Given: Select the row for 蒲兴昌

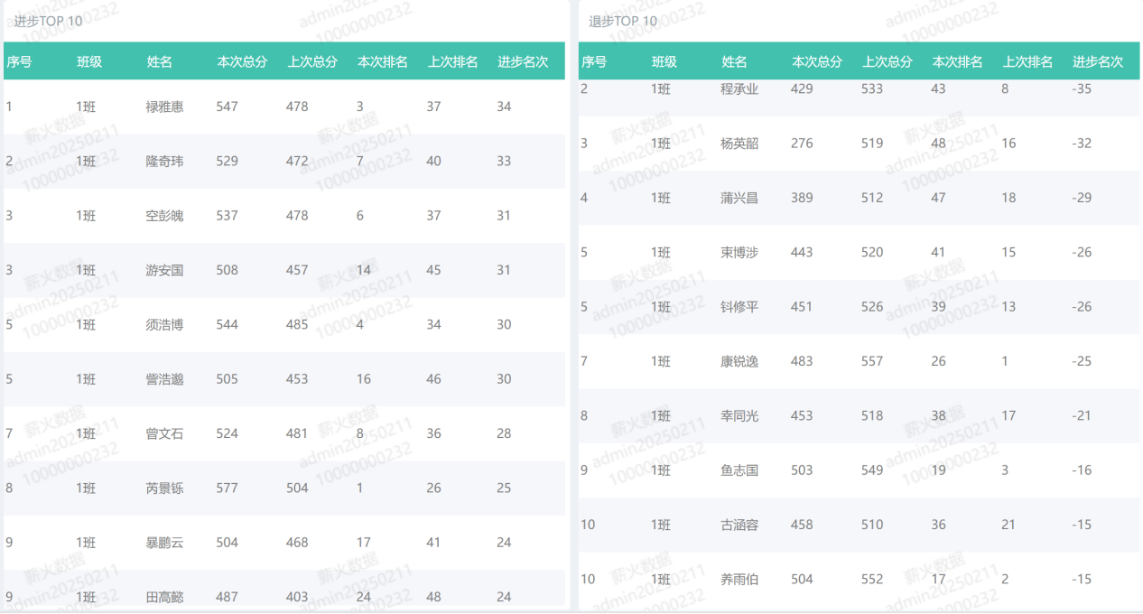Looking at the screenshot, I should (739, 198).
